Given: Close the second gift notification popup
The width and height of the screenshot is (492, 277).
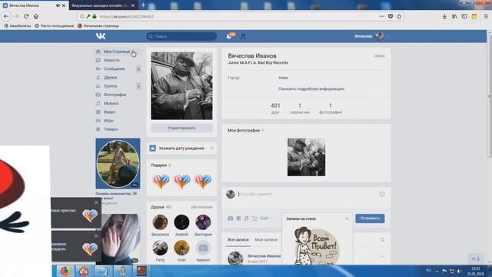Looking at the screenshot, I should (x=96, y=236).
